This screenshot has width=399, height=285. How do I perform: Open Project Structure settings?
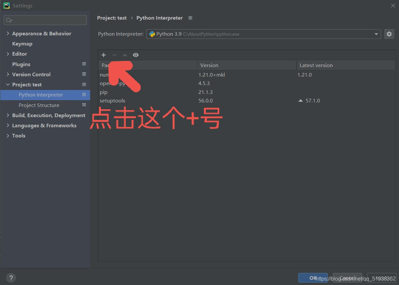[39, 105]
